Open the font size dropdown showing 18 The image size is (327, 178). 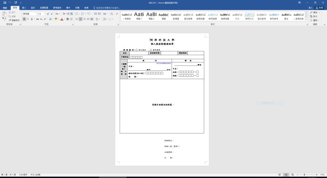pyautogui.click(x=45, y=14)
